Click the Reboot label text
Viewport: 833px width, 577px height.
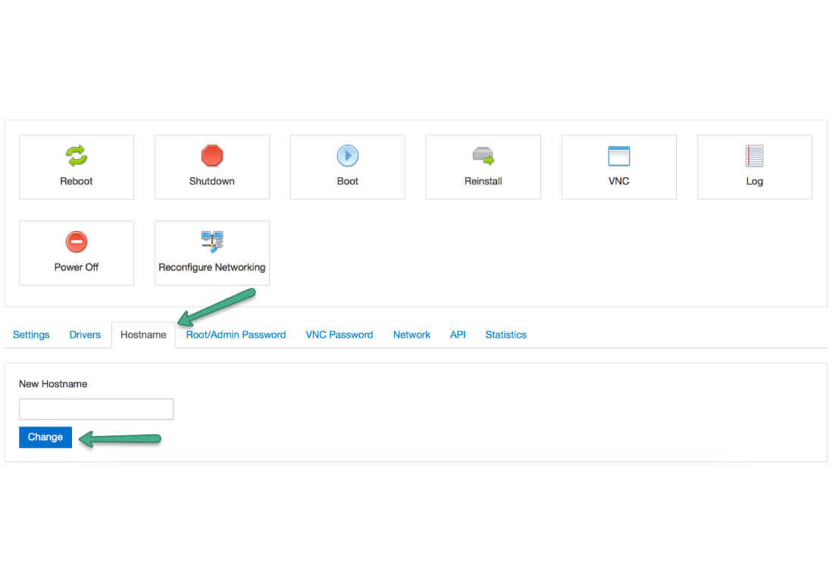pyautogui.click(x=77, y=182)
